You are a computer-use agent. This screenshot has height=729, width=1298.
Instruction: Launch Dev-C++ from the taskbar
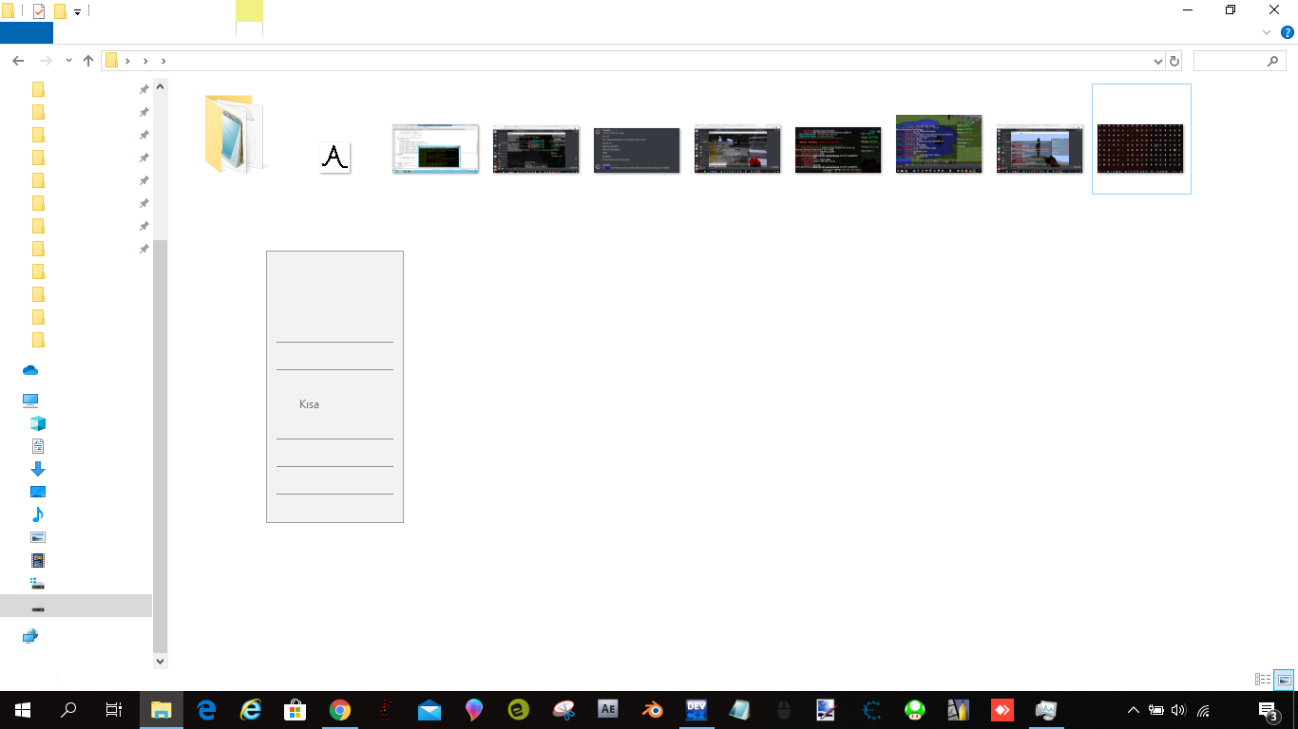pyautogui.click(x=697, y=710)
